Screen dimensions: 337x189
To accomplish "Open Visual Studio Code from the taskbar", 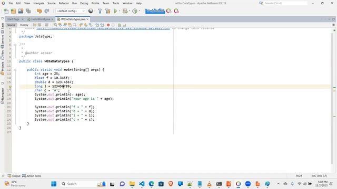I will (x=142, y=184).
